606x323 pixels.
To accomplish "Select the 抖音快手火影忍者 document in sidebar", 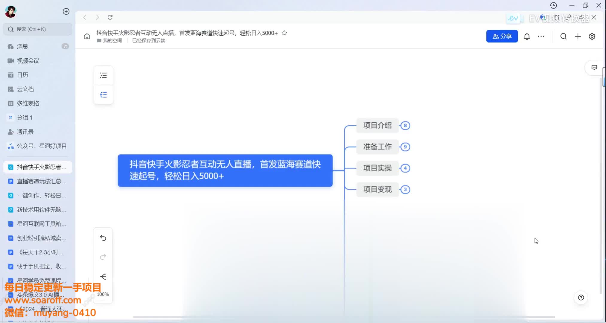I will (x=38, y=167).
